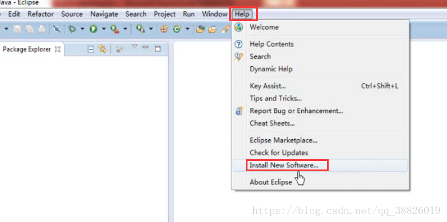The image size is (447, 222).
Task: Click the Coverage run icon
Action: 114,29
